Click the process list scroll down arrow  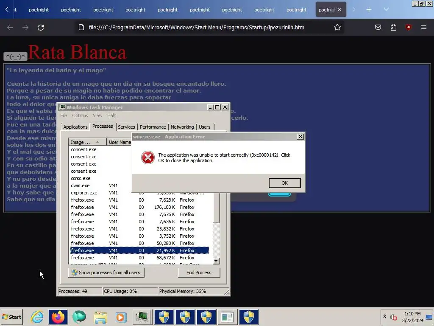(x=216, y=261)
